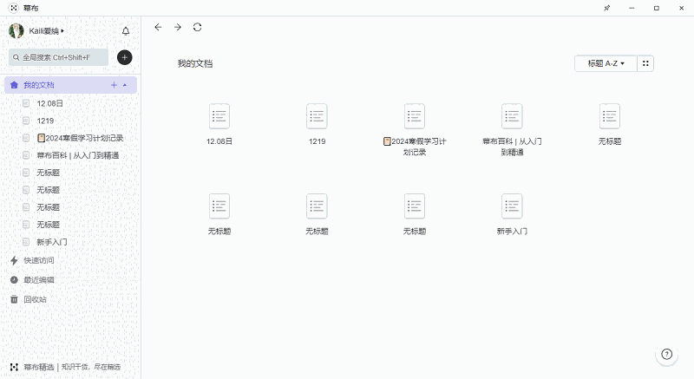Open the help question mark button

666,354
